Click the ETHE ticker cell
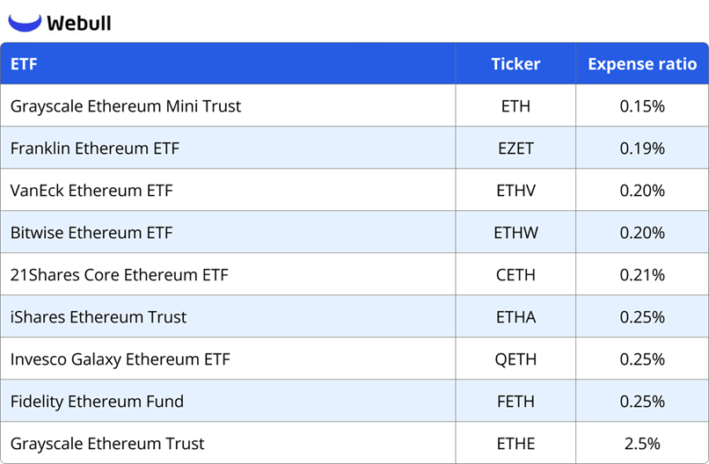Image resolution: width=709 pixels, height=464 pixels. (x=515, y=444)
